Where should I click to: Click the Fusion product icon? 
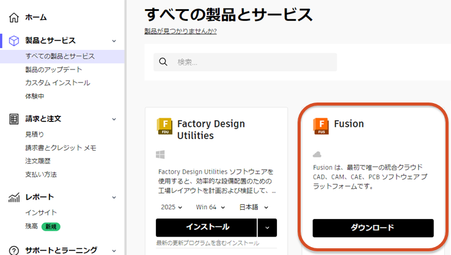[x=321, y=126]
